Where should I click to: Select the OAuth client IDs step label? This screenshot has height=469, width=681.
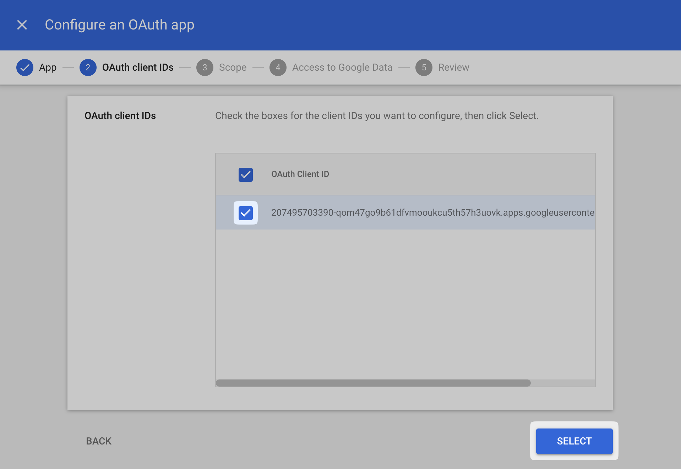138,68
